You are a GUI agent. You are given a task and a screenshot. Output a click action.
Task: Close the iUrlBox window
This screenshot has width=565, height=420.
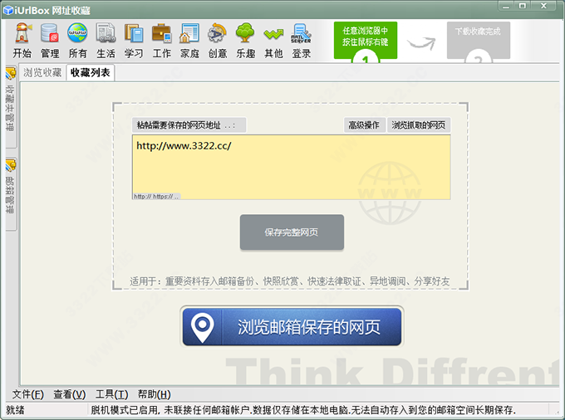click(544, 6)
